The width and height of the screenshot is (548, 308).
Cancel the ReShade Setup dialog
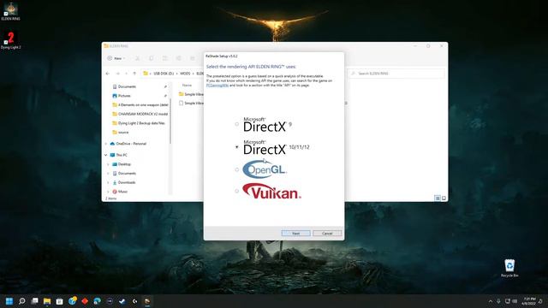pyautogui.click(x=327, y=234)
